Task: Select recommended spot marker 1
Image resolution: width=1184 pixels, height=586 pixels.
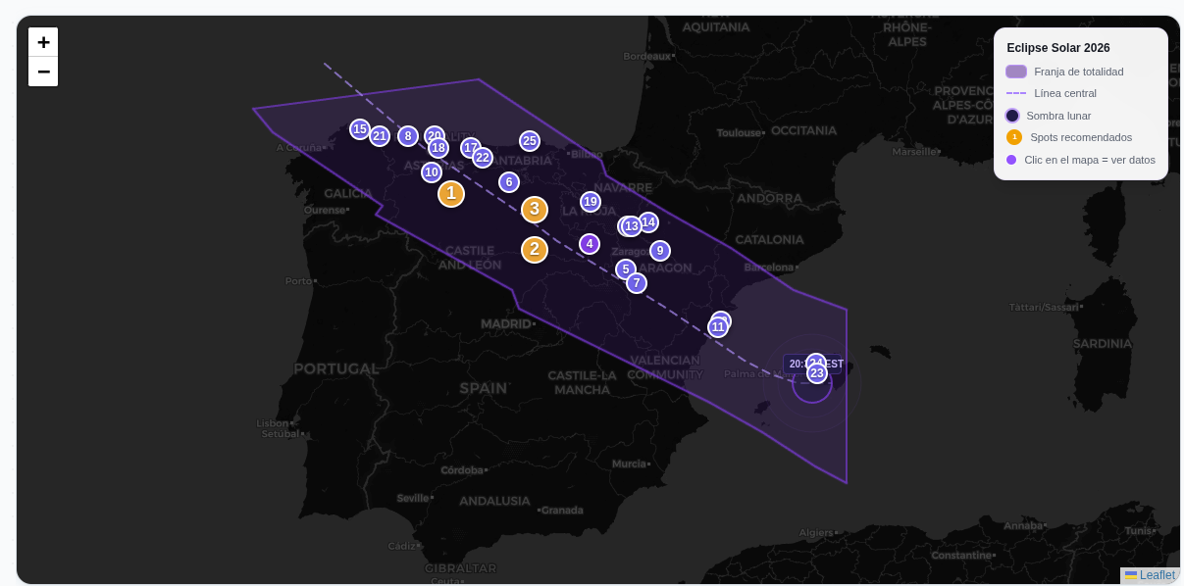Action: coord(451,193)
